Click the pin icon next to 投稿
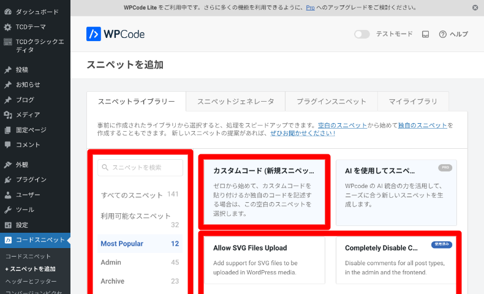 (x=8, y=70)
